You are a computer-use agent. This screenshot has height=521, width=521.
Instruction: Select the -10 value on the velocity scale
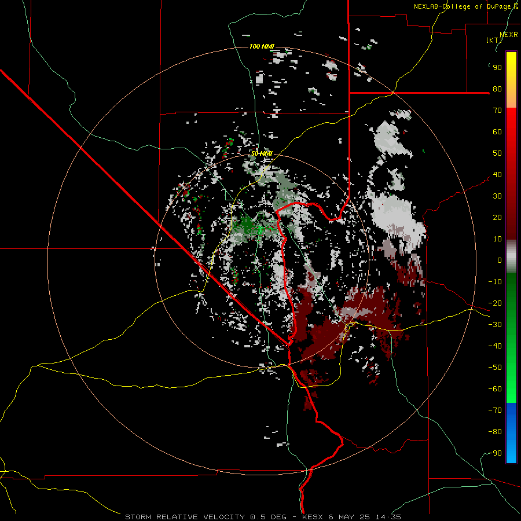[495, 282]
